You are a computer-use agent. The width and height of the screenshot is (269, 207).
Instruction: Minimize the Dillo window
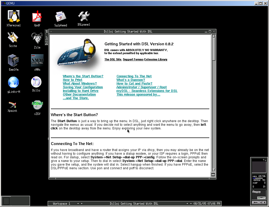[x=206, y=32]
